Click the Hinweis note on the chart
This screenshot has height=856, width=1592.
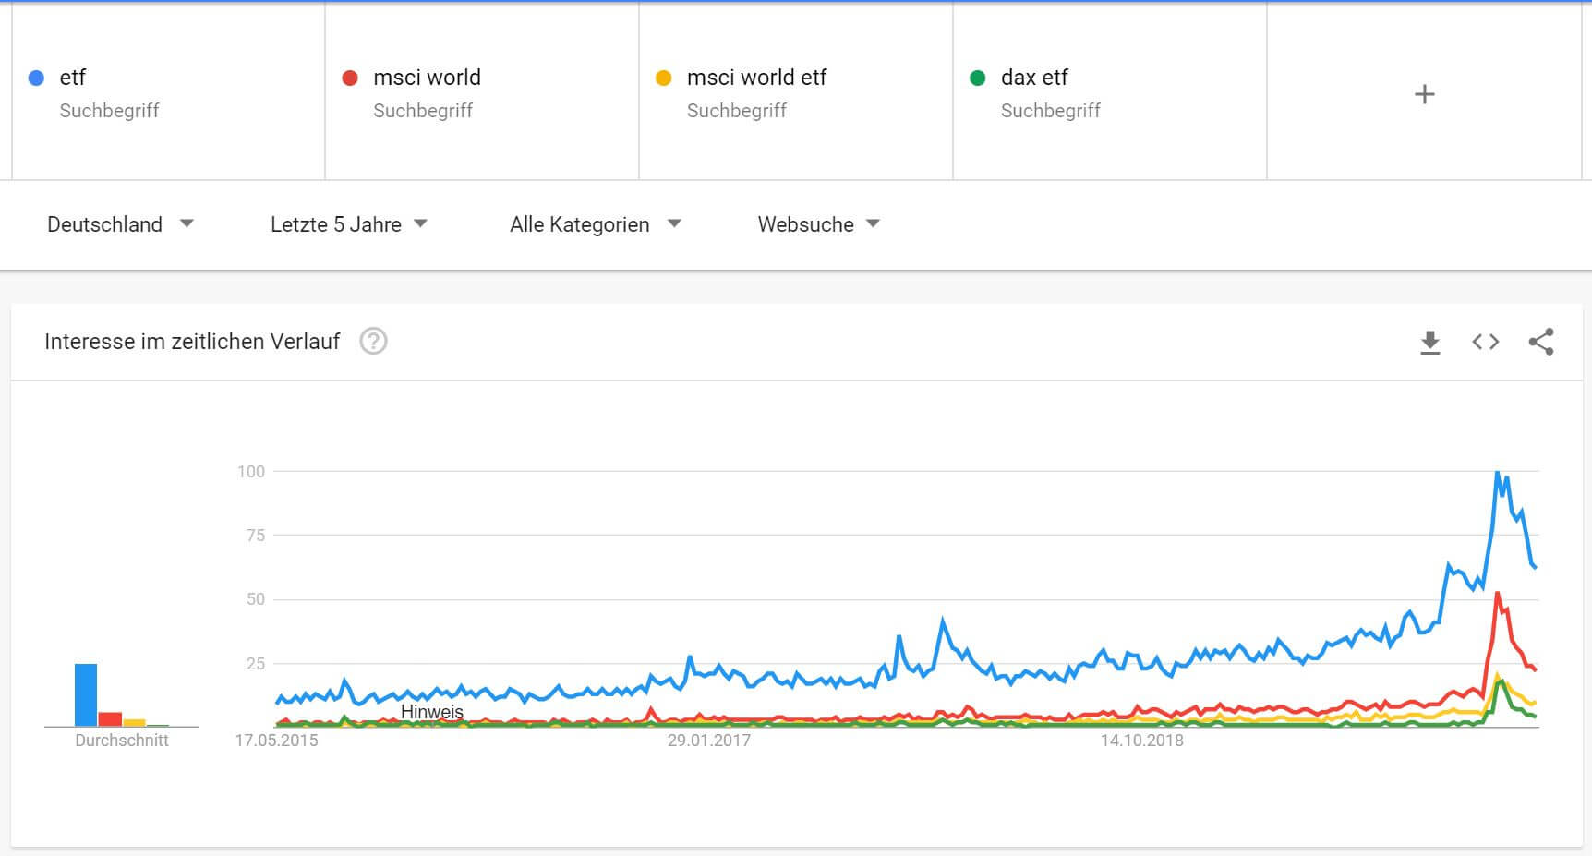[432, 712]
